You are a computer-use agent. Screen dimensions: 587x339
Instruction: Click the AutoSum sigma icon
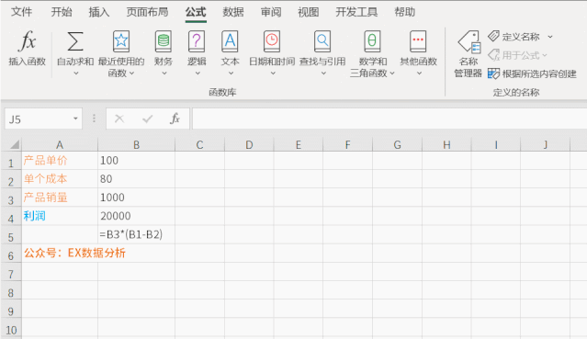click(75, 41)
